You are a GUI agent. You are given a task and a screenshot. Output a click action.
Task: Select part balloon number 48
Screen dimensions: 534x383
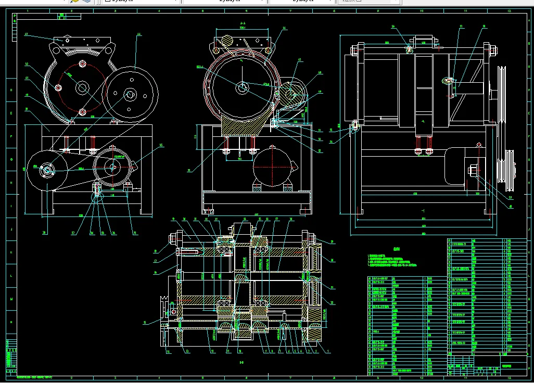click(x=320, y=72)
